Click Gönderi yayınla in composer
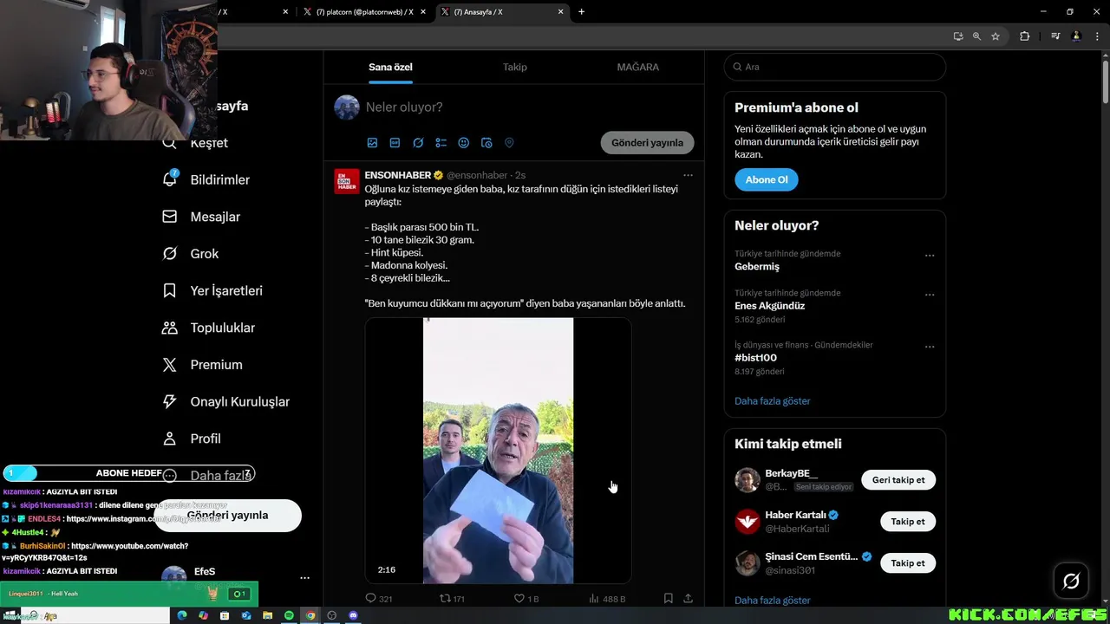 click(647, 143)
